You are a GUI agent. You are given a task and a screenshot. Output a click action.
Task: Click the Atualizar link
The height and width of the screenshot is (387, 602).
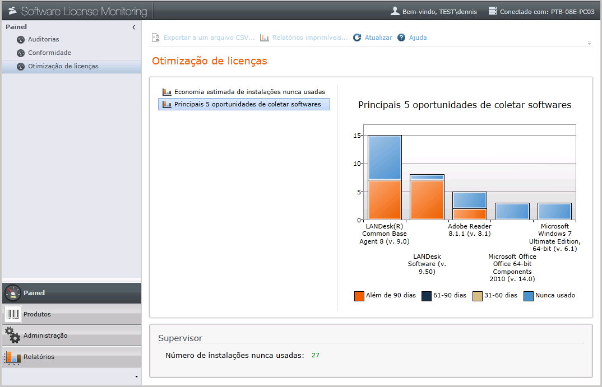coord(378,38)
